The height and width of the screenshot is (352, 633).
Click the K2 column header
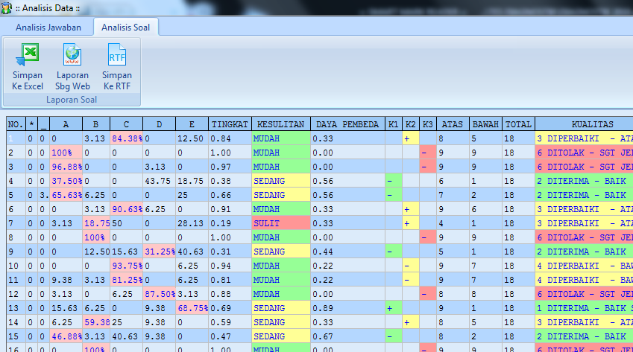pyautogui.click(x=411, y=124)
